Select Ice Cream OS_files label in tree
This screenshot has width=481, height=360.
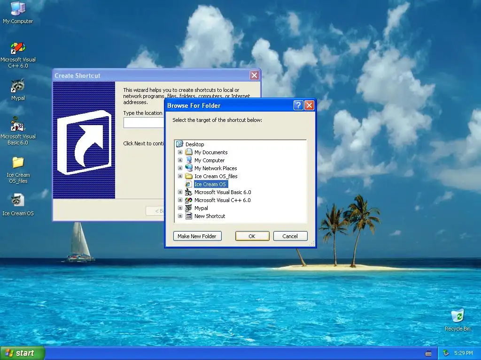point(216,176)
